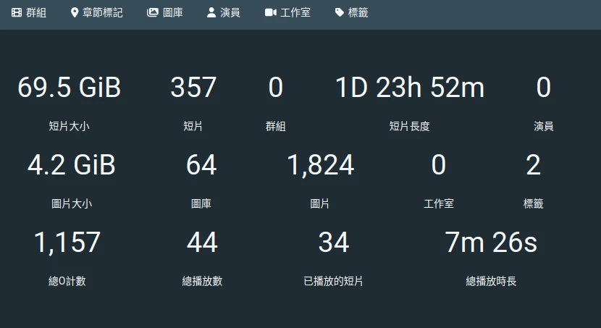Click the 1,157 總O計數 stat
The height and width of the screenshot is (328, 601).
pos(67,242)
